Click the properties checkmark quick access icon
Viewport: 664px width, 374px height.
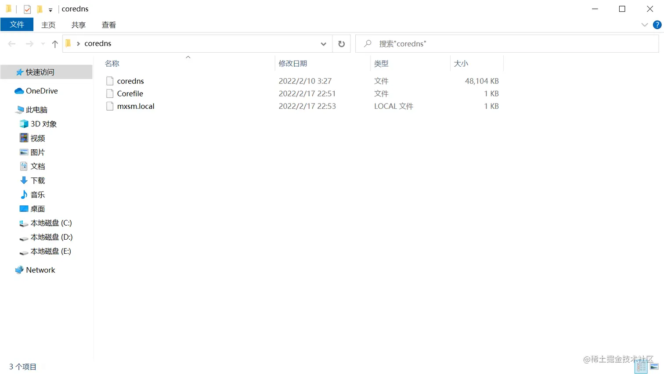[x=27, y=9]
